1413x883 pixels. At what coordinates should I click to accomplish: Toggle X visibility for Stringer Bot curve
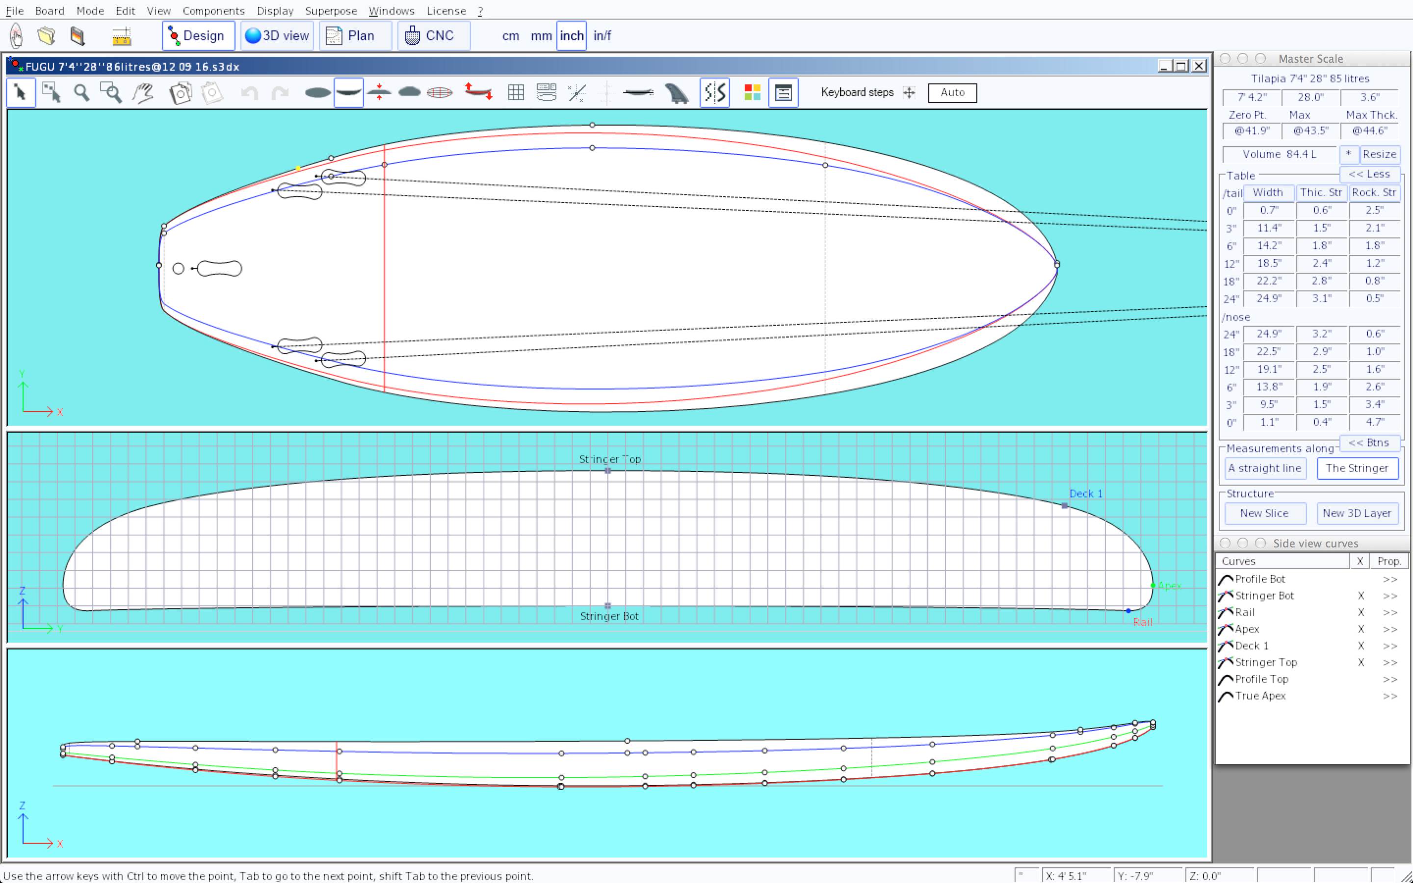tap(1361, 596)
